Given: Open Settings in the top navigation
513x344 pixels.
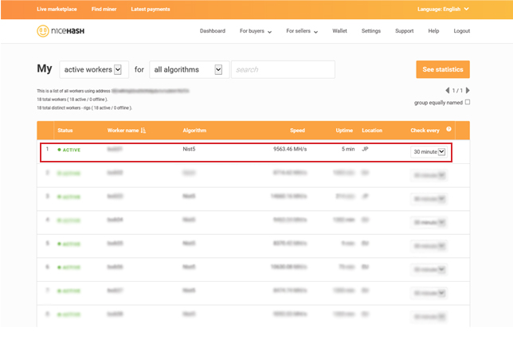Looking at the screenshot, I should click(371, 31).
